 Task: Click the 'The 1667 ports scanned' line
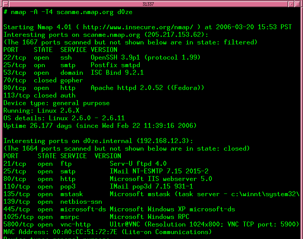[131, 42]
